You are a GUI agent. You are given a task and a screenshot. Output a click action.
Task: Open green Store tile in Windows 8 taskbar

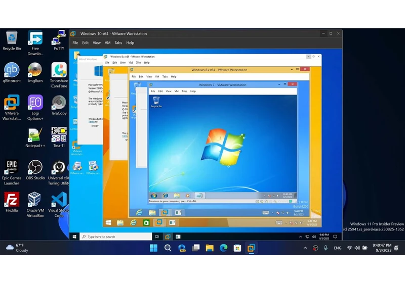click(146, 223)
